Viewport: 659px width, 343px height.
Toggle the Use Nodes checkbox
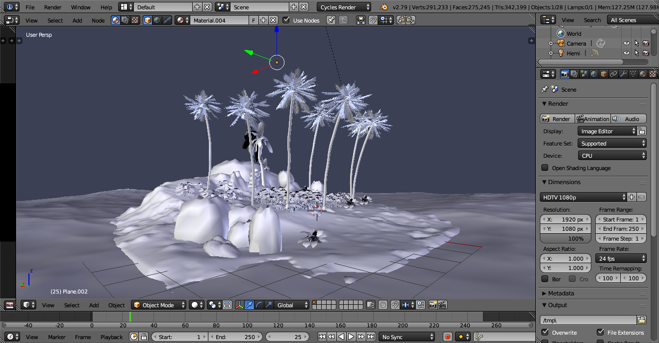(x=287, y=20)
